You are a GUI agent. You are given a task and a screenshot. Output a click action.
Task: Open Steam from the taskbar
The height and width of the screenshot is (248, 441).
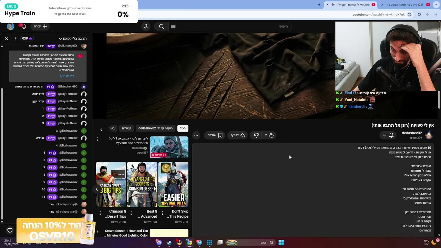pyautogui.click(x=169, y=242)
